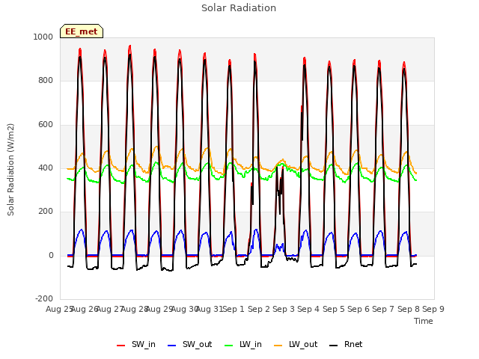Click the Sep 8 x-axis tick label
This screenshot has height=359, width=479.
tap(409, 309)
